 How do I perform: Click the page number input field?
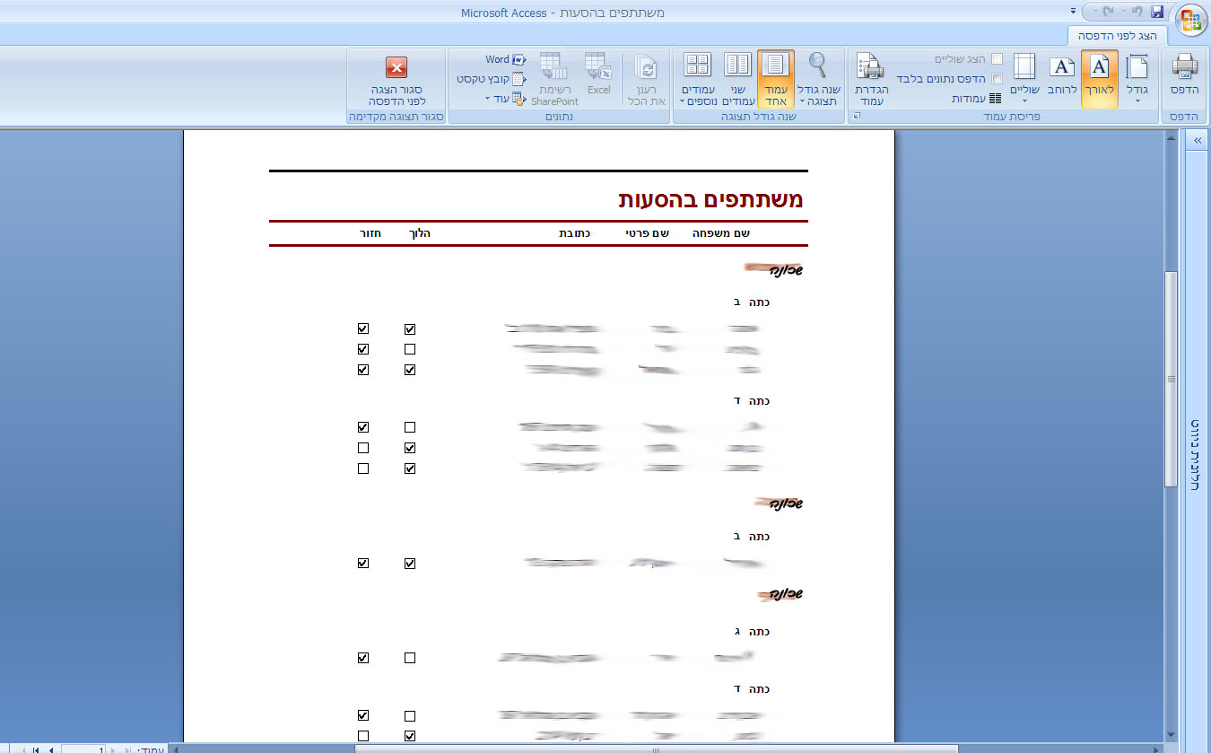tap(83, 749)
